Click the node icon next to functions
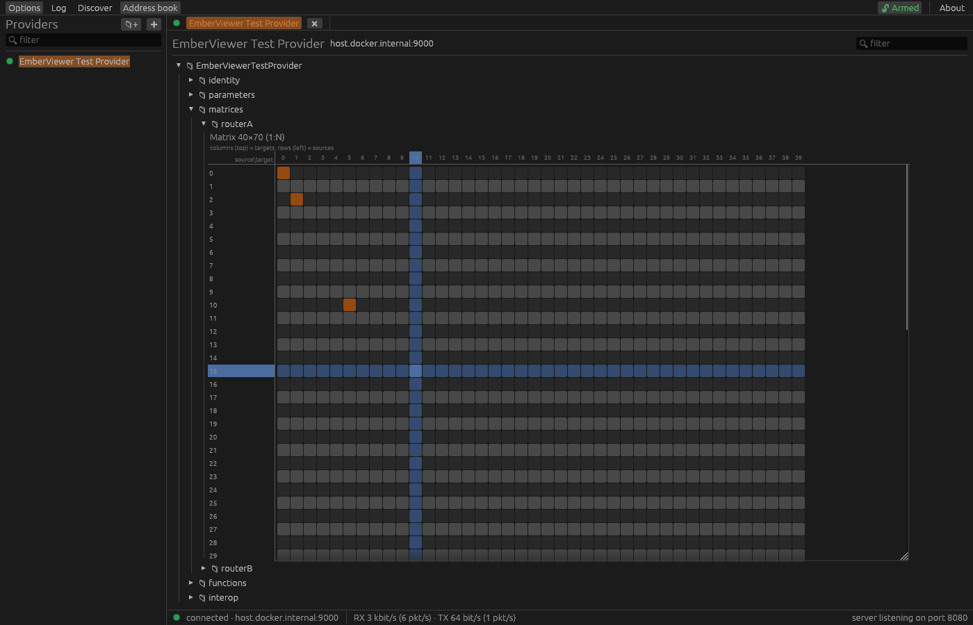Viewport: 973px width, 625px height. [202, 583]
